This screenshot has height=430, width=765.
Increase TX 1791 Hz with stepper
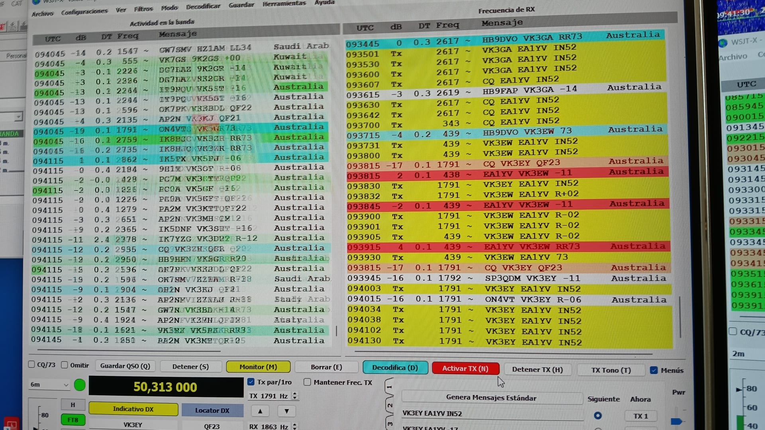click(295, 394)
